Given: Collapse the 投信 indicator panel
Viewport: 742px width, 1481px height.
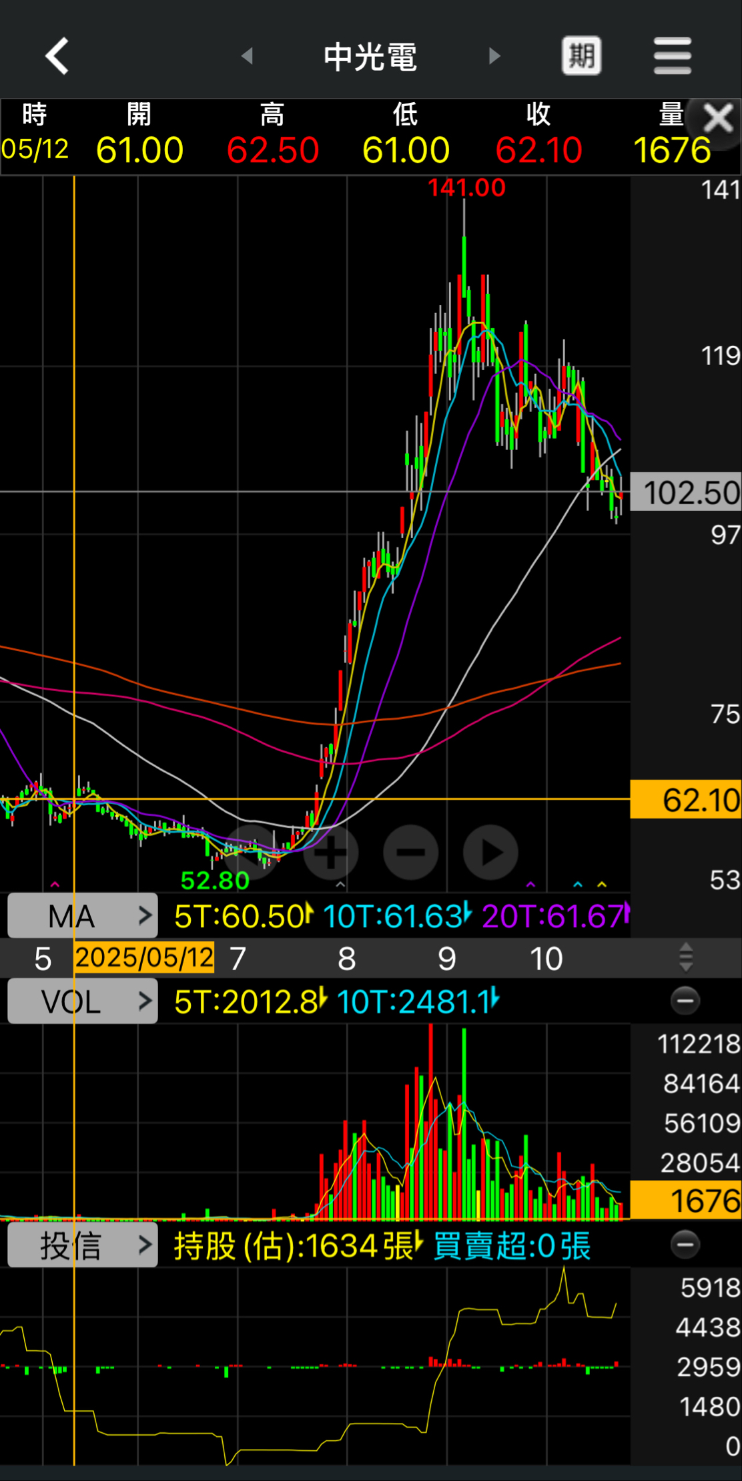Looking at the screenshot, I should tap(685, 1245).
